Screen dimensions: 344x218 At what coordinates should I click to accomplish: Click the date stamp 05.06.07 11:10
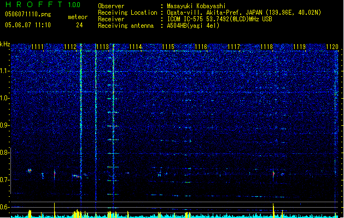(x=28, y=25)
